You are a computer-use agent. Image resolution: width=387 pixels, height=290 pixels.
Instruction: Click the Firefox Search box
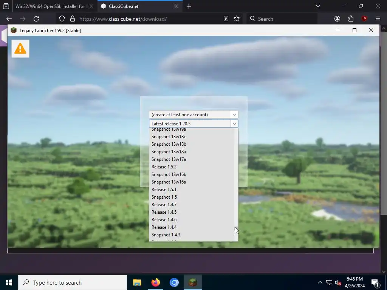pyautogui.click(x=282, y=19)
